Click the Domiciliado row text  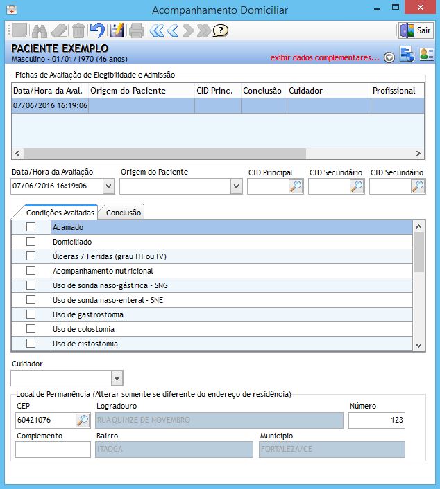coord(72,242)
